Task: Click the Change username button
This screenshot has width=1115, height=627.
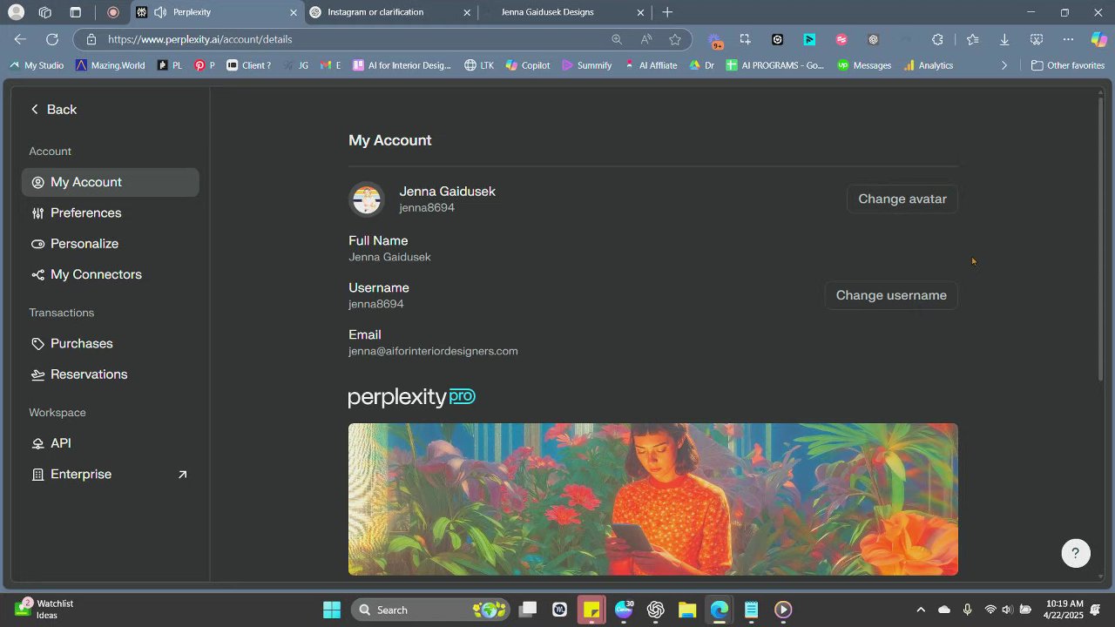Action: [x=891, y=295]
